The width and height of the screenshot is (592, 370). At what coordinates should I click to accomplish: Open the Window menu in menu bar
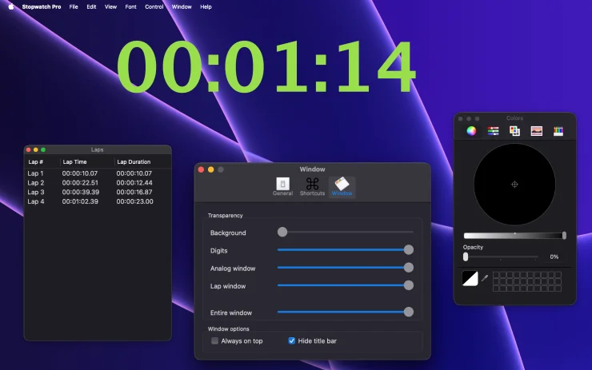click(182, 6)
